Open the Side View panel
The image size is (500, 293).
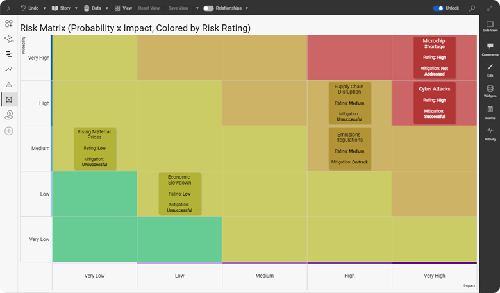click(490, 26)
